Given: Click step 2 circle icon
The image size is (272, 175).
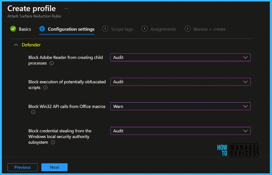Looking at the screenshot, I should point(42,29).
